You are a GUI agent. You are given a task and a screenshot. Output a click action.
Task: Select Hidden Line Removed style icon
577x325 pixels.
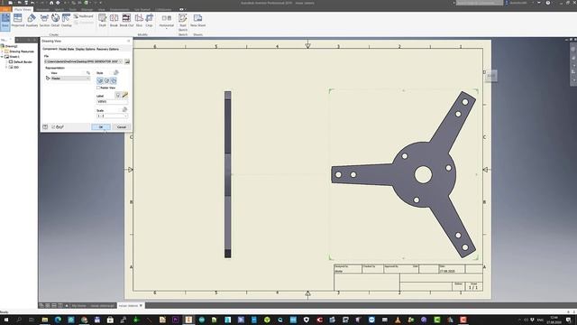pos(106,80)
